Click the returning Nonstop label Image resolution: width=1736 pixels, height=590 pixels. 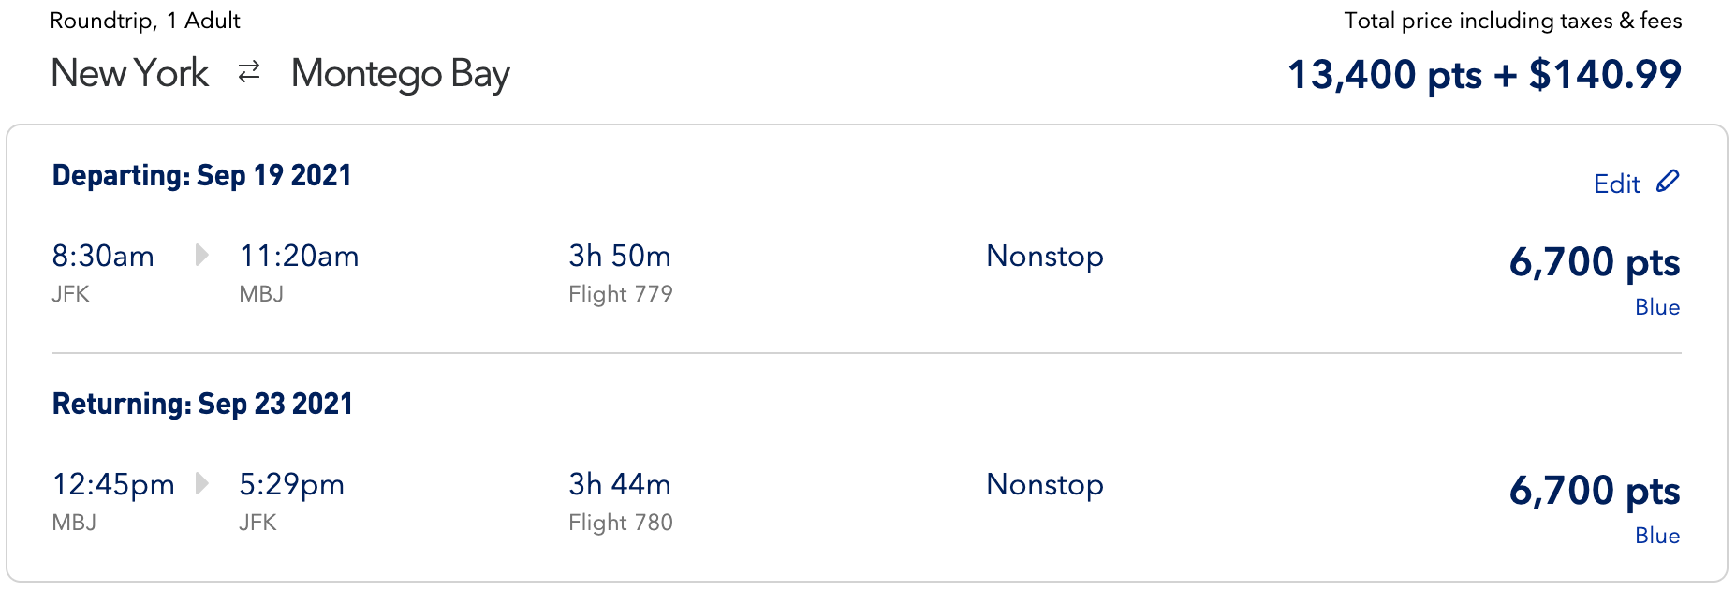tap(1044, 484)
